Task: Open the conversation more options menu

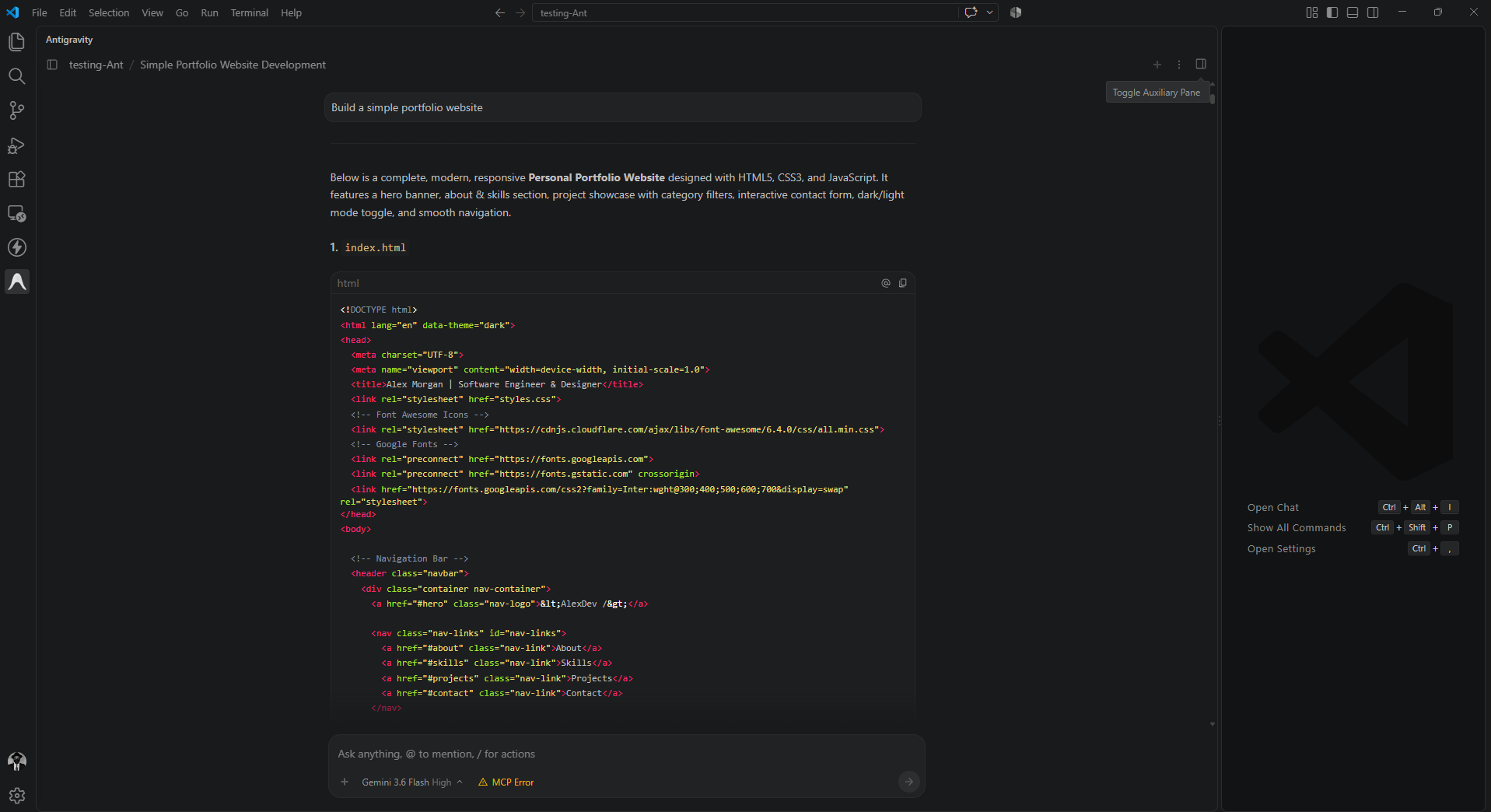Action: click(1179, 65)
